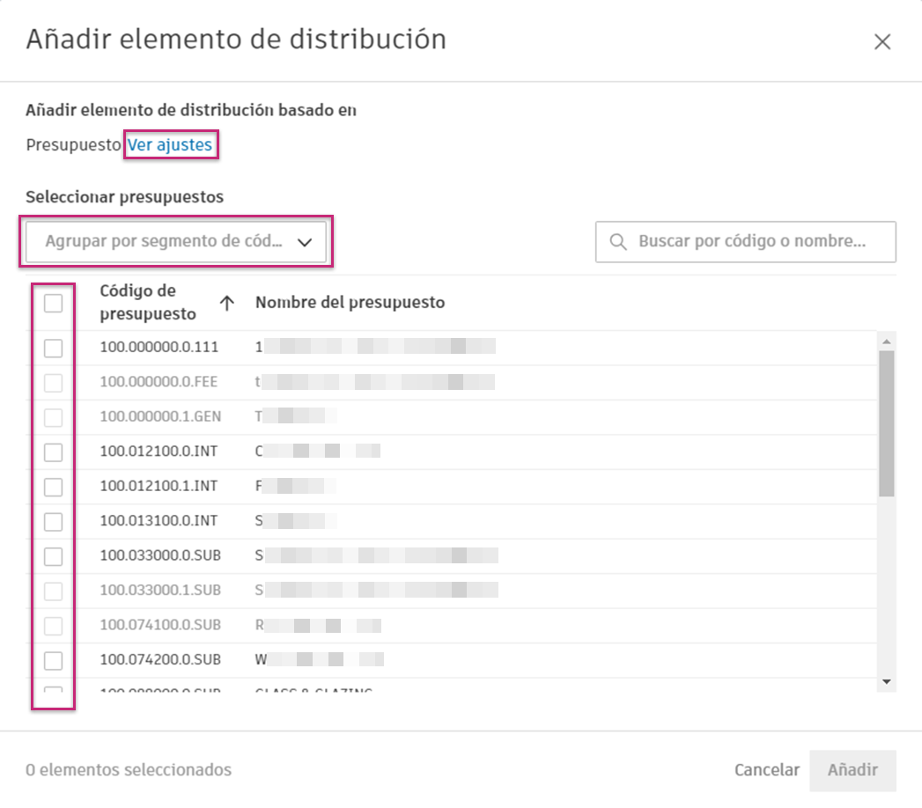Toggle the select-all checkbox in the header
922x808 pixels.
tap(53, 303)
